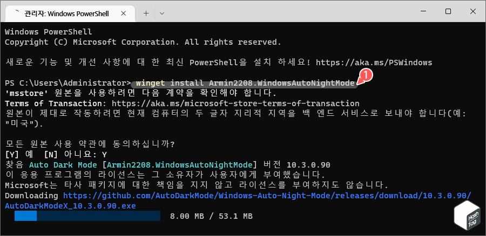The height and width of the screenshot is (236, 486).
Task: Click the line starting with 'Microsoft는 타사 패키지'
Action: pos(197,185)
